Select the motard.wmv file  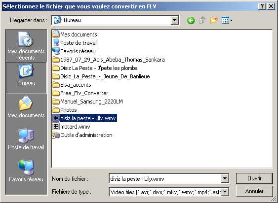72,127
